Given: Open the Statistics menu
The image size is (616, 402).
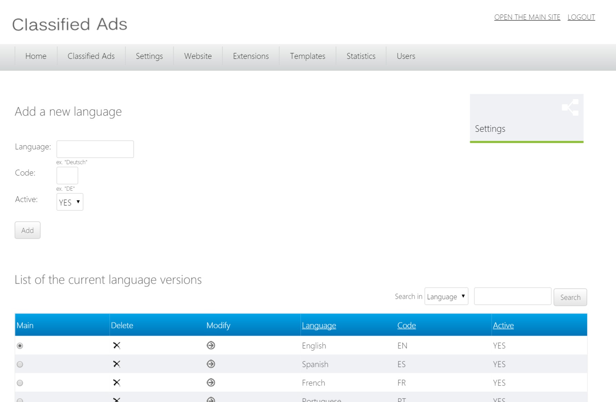Looking at the screenshot, I should [360, 56].
